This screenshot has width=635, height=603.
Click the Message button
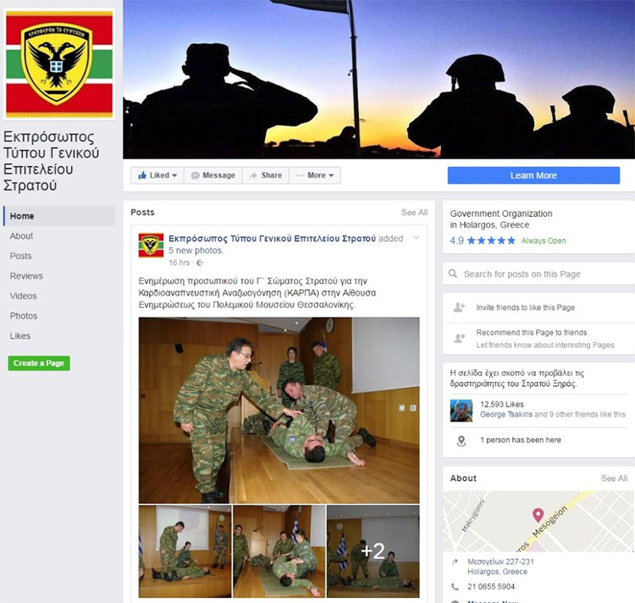tap(213, 175)
